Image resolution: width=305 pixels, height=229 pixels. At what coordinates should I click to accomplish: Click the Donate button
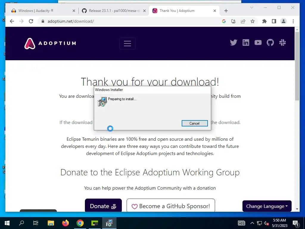pyautogui.click(x=103, y=206)
